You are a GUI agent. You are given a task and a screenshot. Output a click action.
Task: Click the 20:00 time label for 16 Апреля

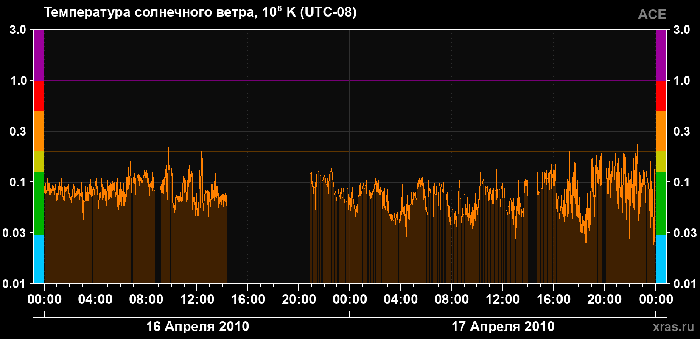(299, 300)
